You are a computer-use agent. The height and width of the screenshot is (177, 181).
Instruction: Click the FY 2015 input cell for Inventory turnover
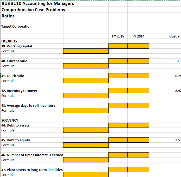click(118, 91)
